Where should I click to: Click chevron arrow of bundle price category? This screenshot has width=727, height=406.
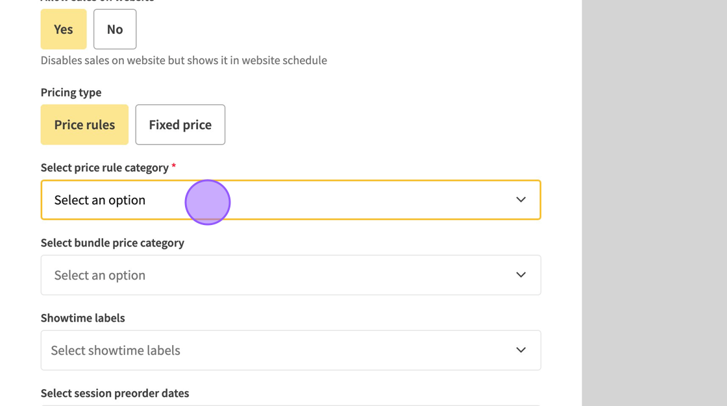pyautogui.click(x=521, y=275)
